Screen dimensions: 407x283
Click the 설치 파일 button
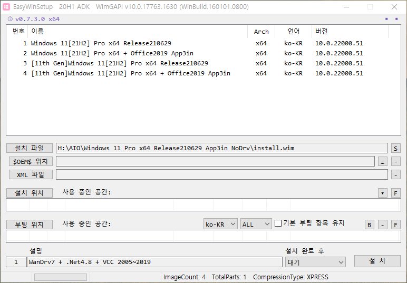[x=30, y=148]
